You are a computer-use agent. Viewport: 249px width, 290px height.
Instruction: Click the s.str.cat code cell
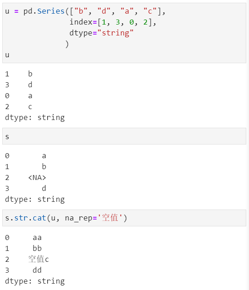pos(124,218)
